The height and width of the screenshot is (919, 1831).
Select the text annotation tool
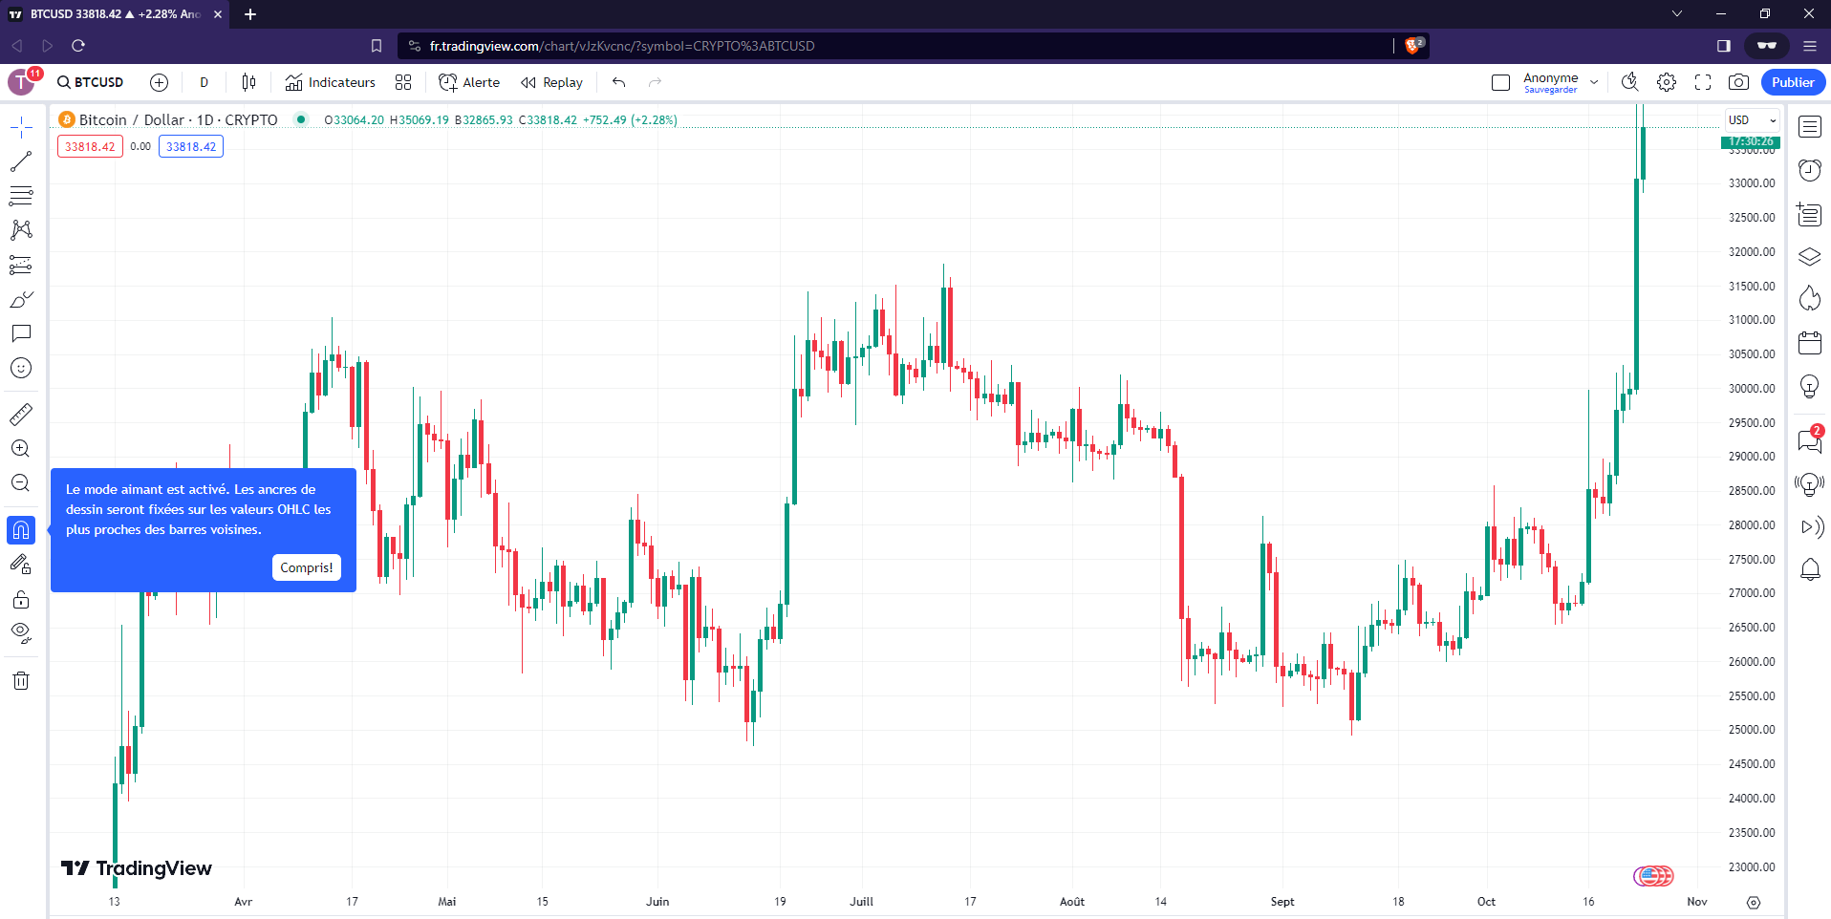pos(21,333)
